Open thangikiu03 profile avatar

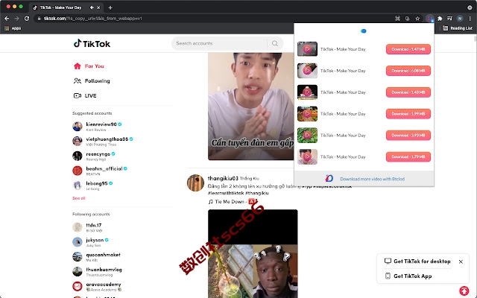click(195, 183)
